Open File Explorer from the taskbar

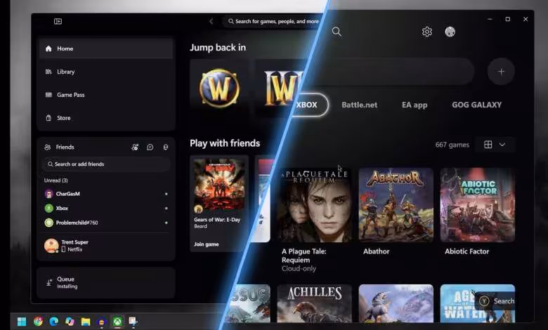pyautogui.click(x=86, y=322)
